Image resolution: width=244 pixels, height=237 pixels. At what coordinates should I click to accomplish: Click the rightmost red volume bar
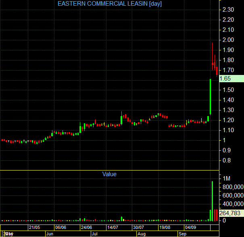pyautogui.click(x=217, y=215)
